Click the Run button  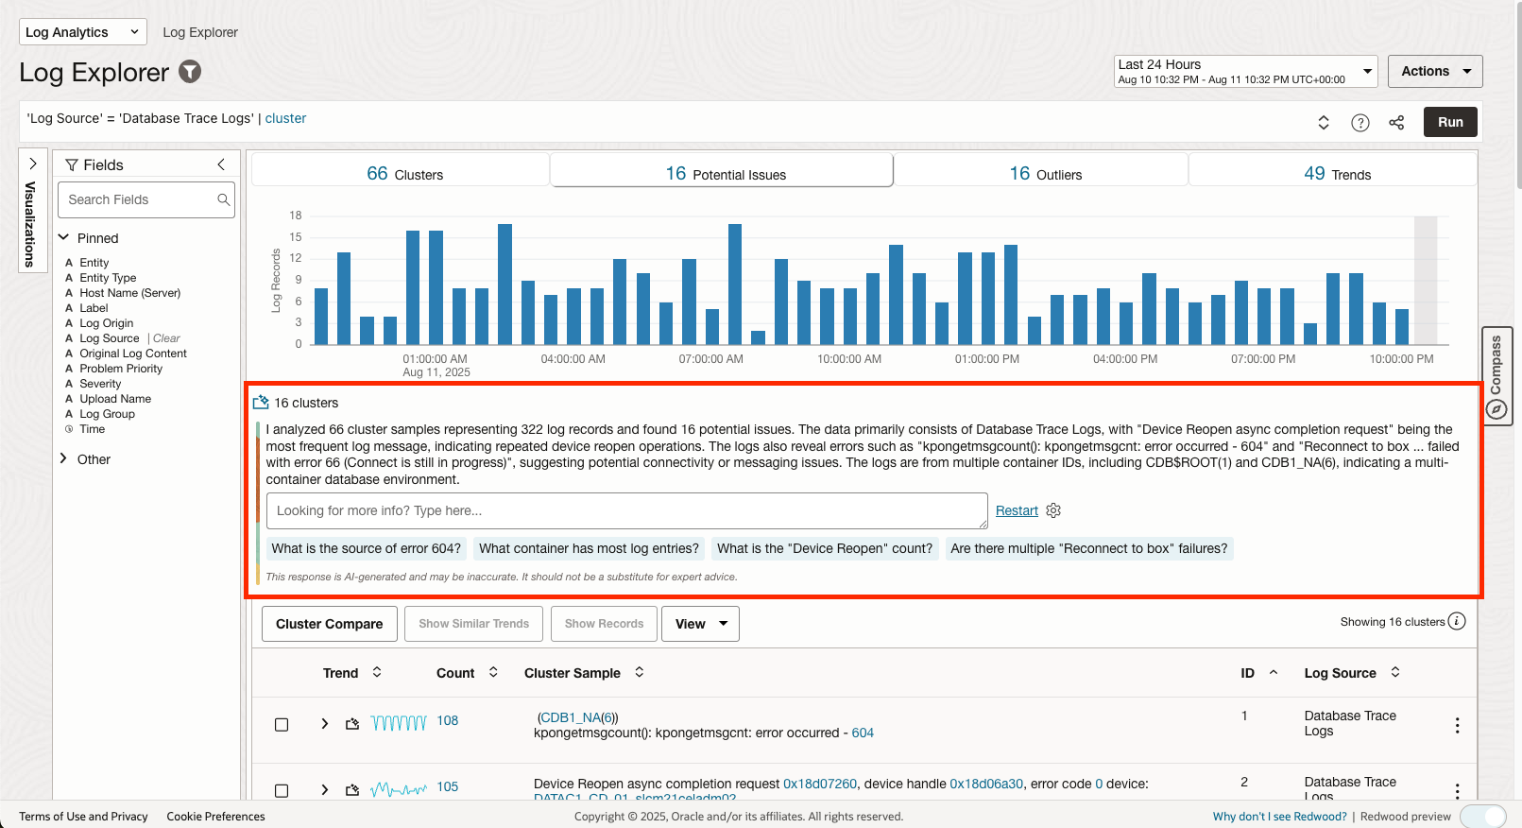point(1450,122)
